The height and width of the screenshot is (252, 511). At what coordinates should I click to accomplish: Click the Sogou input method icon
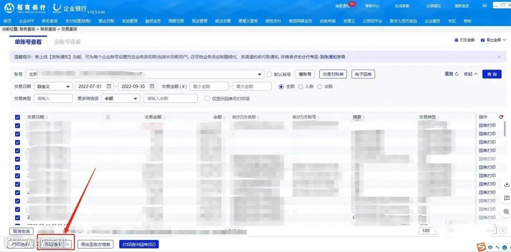coord(481,246)
